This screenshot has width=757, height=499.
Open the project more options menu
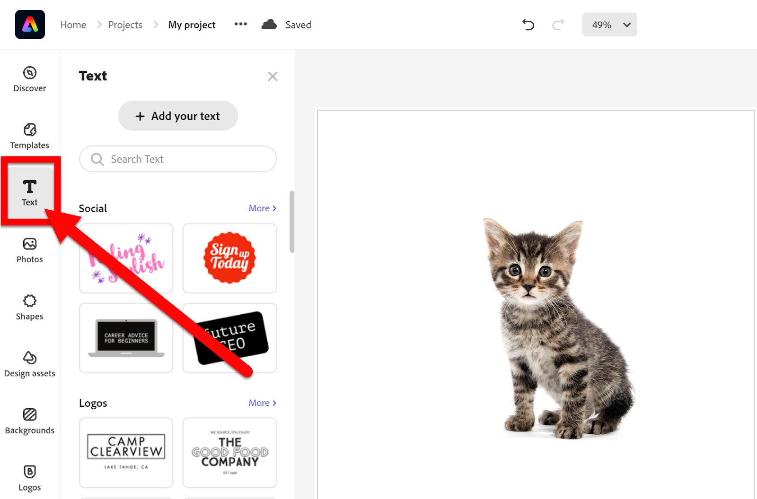point(241,24)
